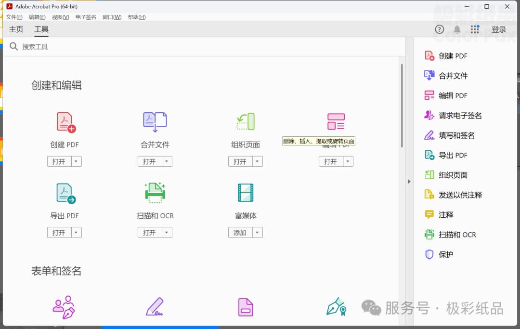The width and height of the screenshot is (520, 329).
Task: Select the 合并文件 tool icon
Action: pyautogui.click(x=155, y=121)
